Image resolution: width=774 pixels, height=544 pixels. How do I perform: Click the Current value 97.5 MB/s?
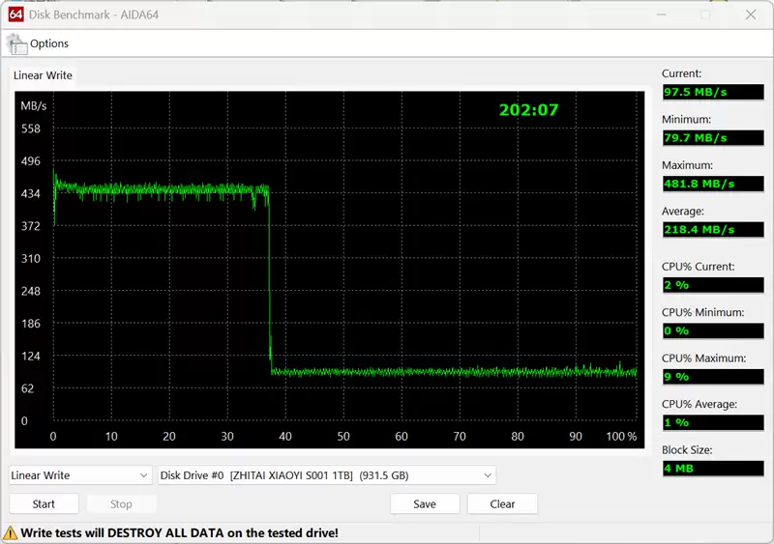pos(713,92)
